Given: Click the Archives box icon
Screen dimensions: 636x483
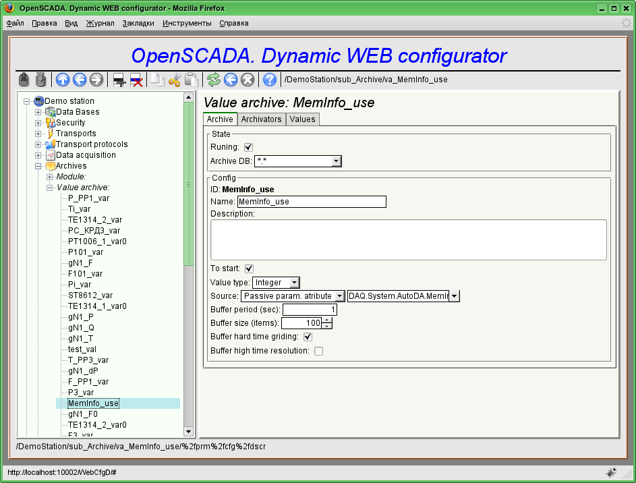Looking at the screenshot, I should pos(51,166).
